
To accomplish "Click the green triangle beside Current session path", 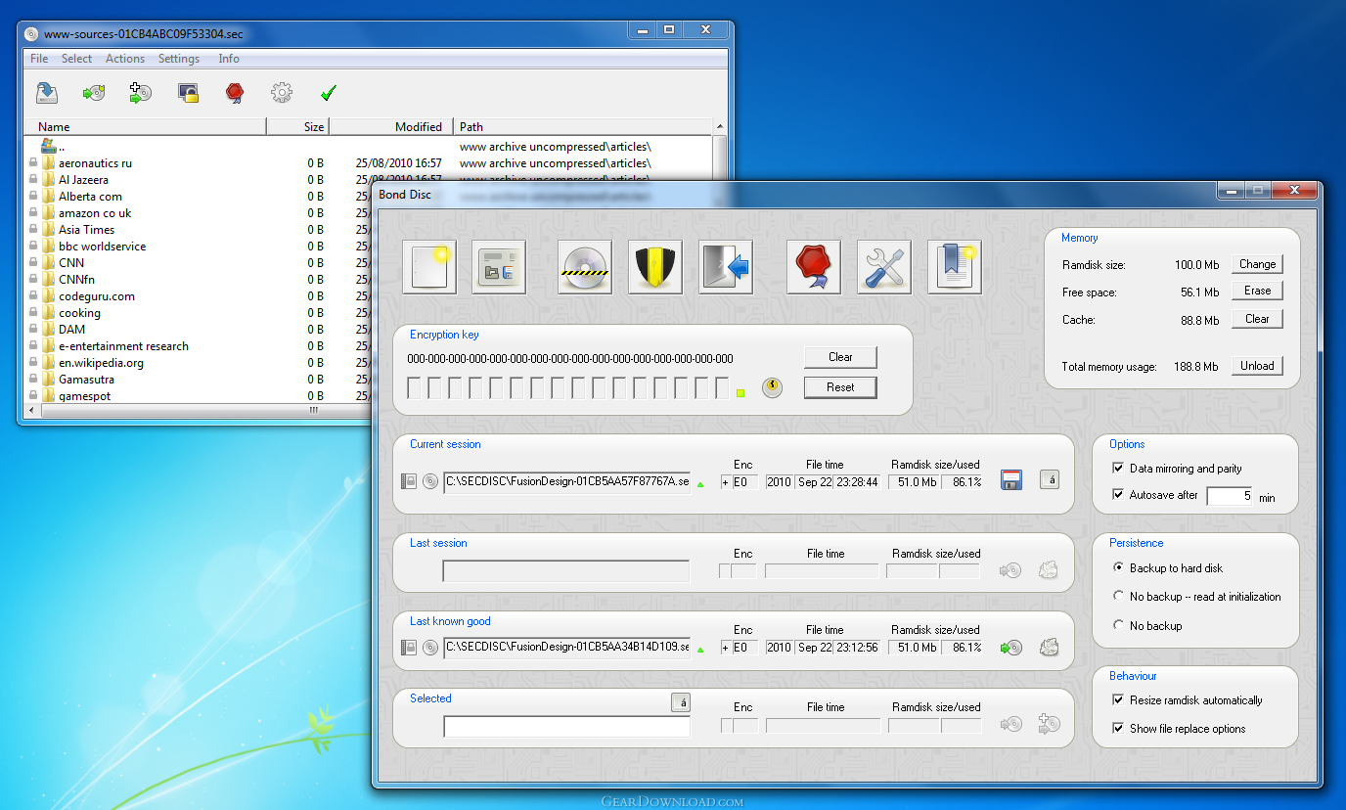I will click(700, 483).
